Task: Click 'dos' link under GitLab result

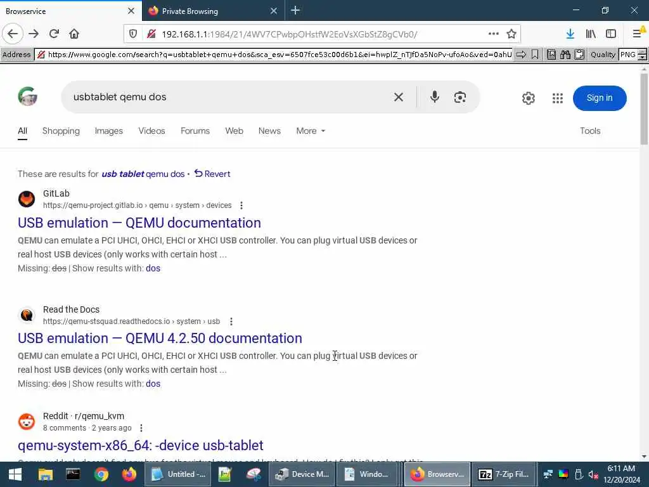Action: click(153, 268)
